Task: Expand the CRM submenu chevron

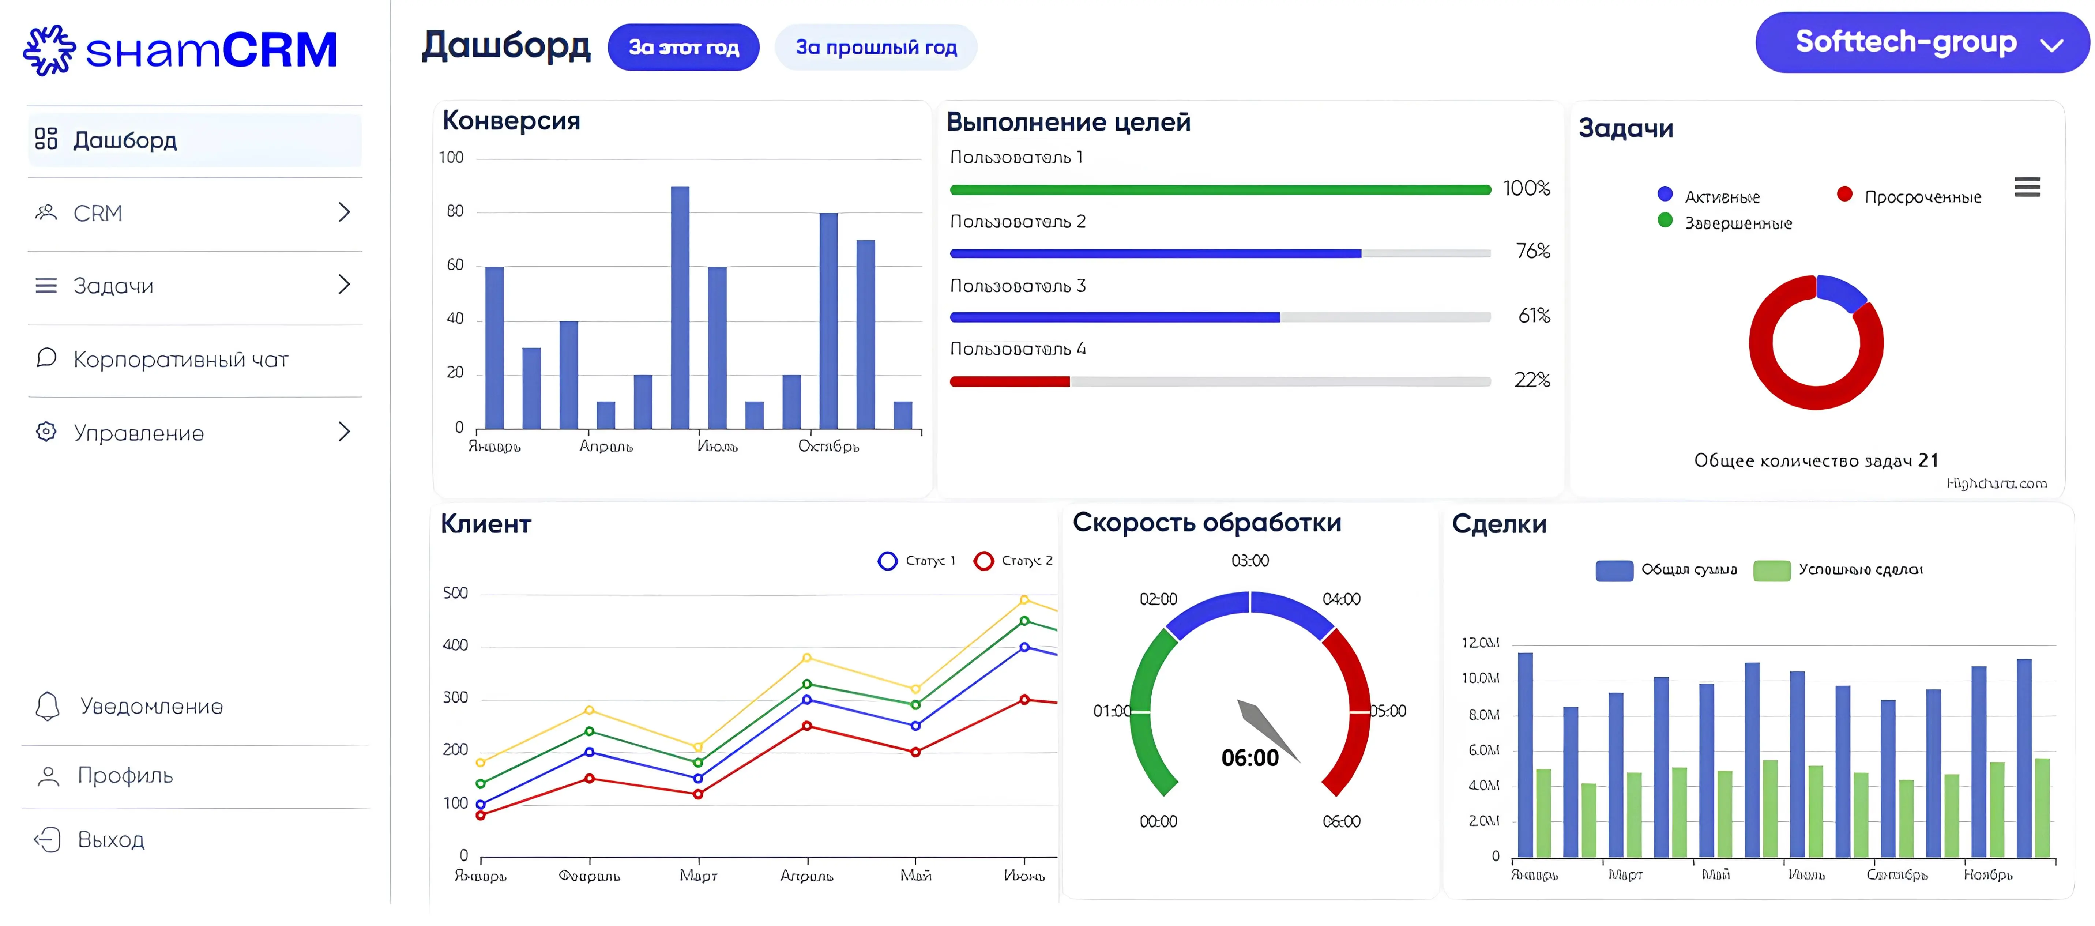Action: click(x=344, y=212)
